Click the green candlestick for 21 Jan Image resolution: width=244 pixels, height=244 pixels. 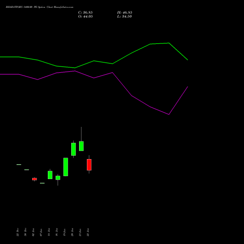(81, 146)
